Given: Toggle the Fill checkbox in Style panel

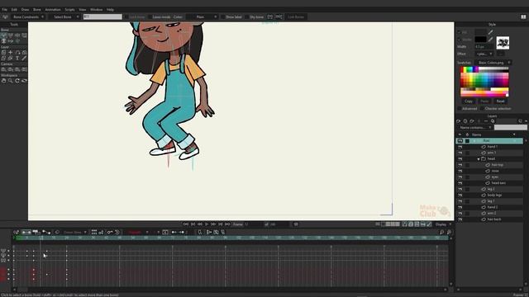Looking at the screenshot, I should (460, 32).
